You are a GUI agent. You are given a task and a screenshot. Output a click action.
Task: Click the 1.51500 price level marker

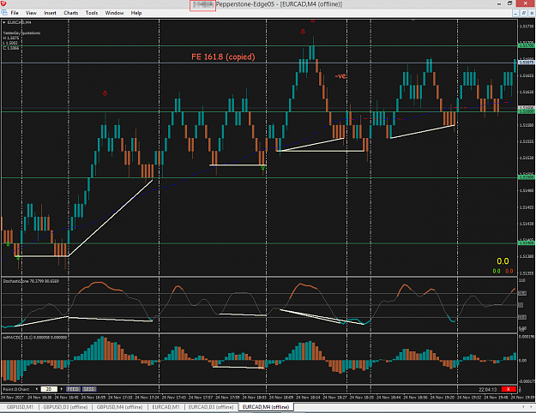[x=527, y=177]
